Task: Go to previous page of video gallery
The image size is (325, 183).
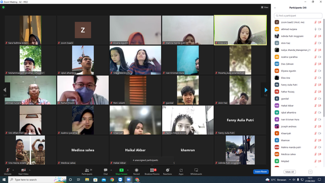Action: click(5, 90)
